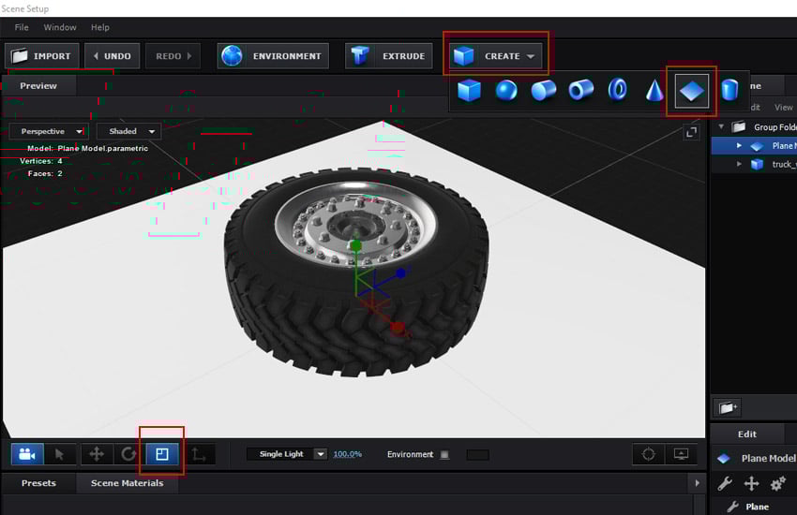This screenshot has height=515, width=797.
Task: Create a plane primitive
Action: coord(692,92)
